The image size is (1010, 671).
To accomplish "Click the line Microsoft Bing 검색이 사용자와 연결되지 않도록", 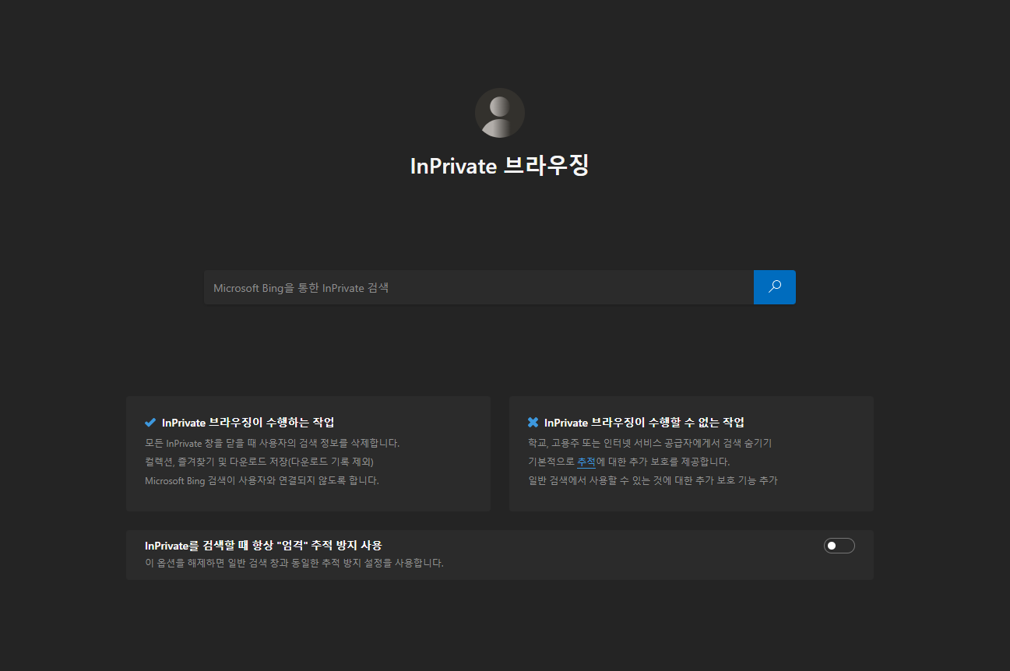I will (x=262, y=480).
